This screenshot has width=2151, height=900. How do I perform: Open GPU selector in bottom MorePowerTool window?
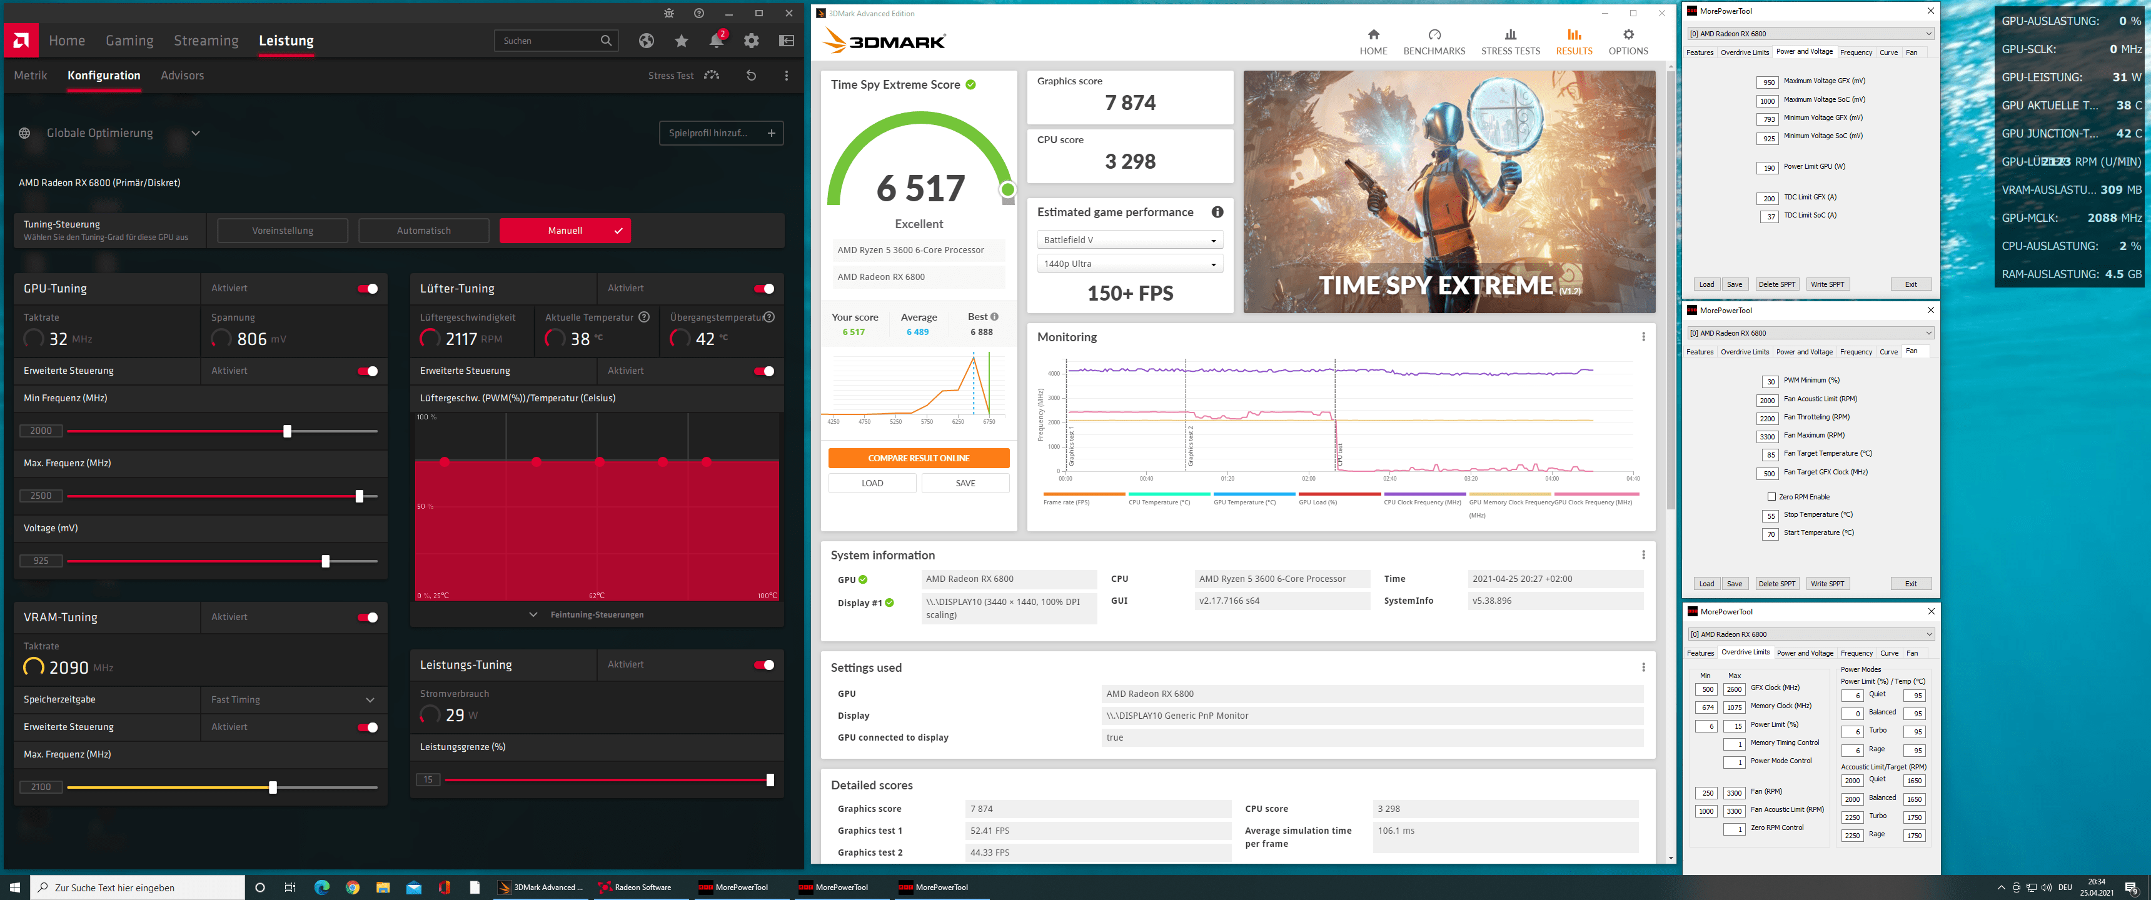click(x=1810, y=634)
